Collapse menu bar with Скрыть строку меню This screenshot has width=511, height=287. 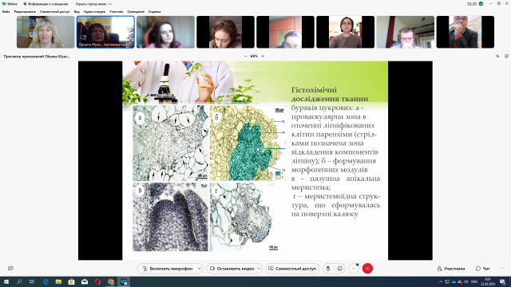click(93, 4)
